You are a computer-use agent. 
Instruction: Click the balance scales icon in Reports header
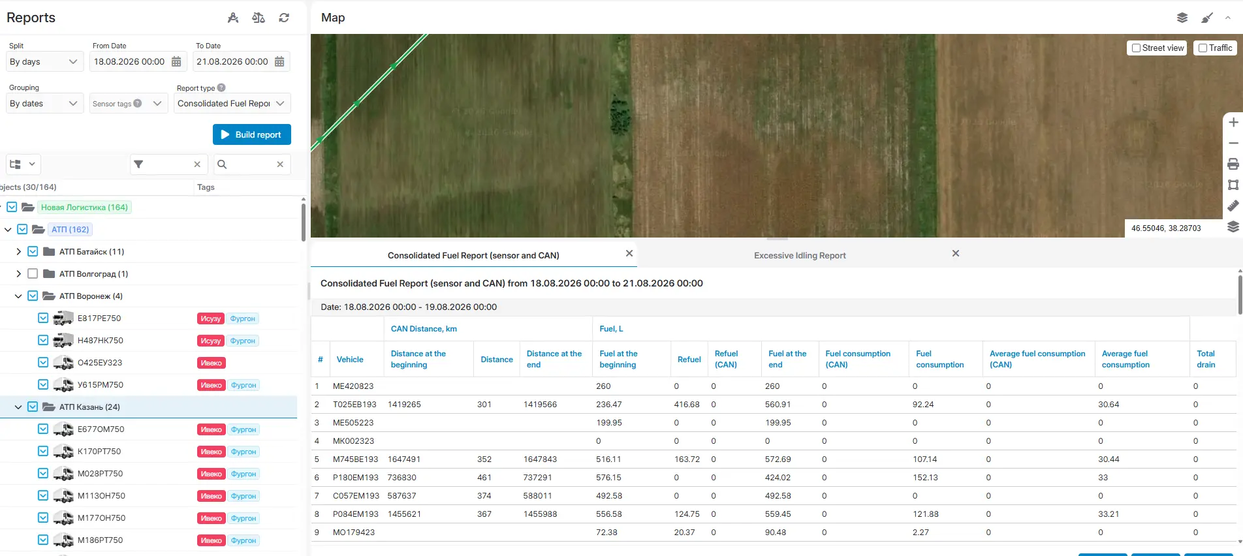pos(259,18)
